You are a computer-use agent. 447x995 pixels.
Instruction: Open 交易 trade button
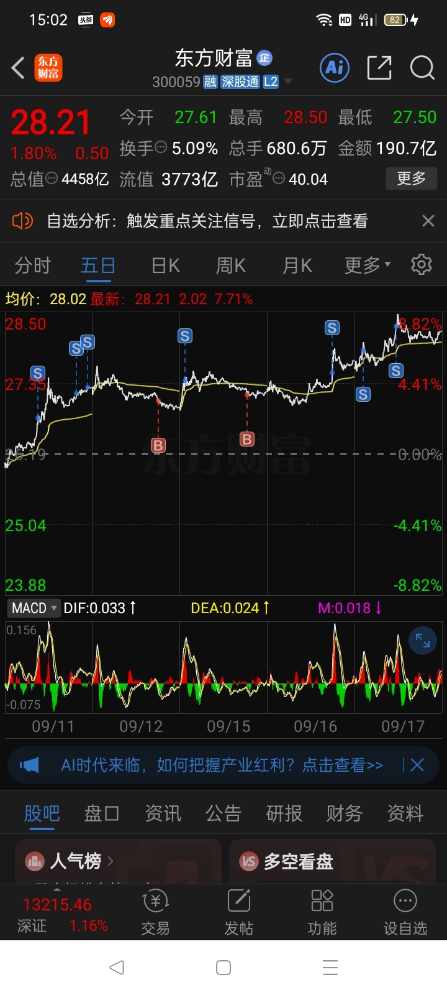pos(155,912)
